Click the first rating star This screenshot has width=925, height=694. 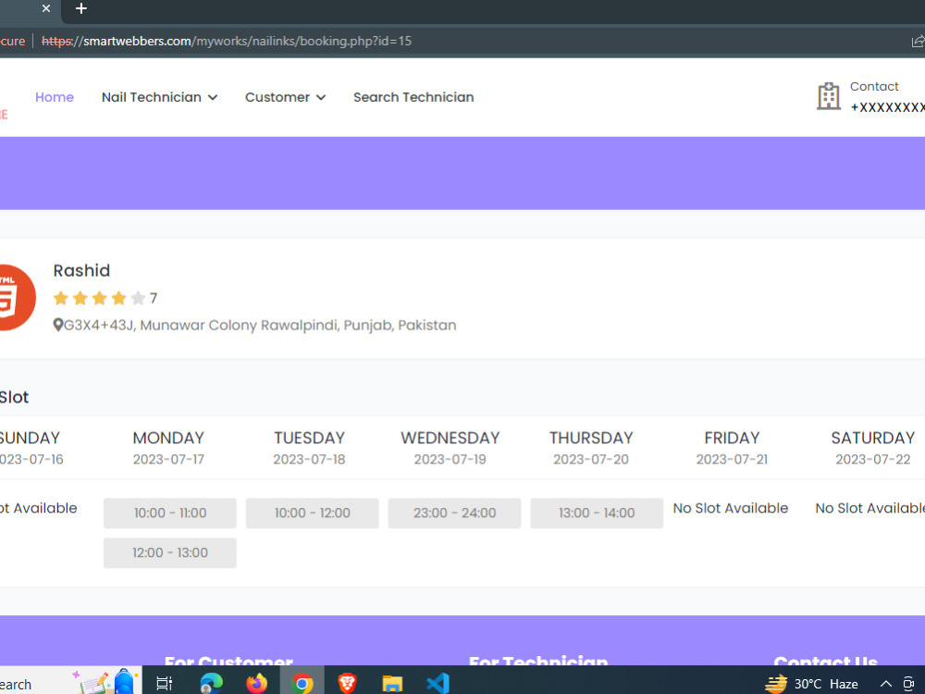coord(61,298)
